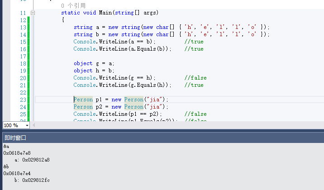Click line number 11 in the gutter
Screen dimensions: 324x190
pos(23,13)
